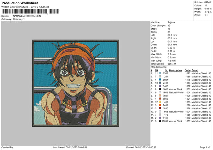213x150 pixels.
Task: Click the Min Stitch value 0.2 mm
Action: click(x=171, y=57)
